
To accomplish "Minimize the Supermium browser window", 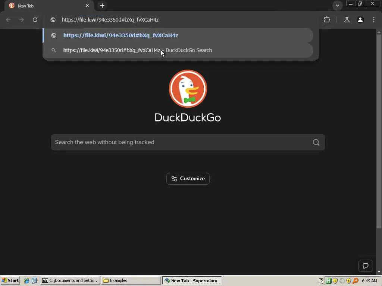I will pyautogui.click(x=351, y=4).
